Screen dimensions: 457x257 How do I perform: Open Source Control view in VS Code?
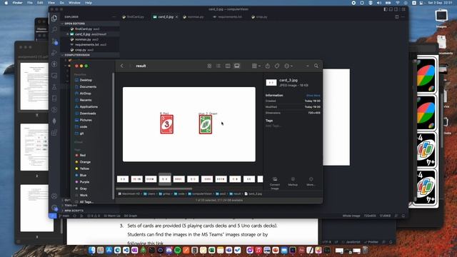pyautogui.click(x=54, y=41)
